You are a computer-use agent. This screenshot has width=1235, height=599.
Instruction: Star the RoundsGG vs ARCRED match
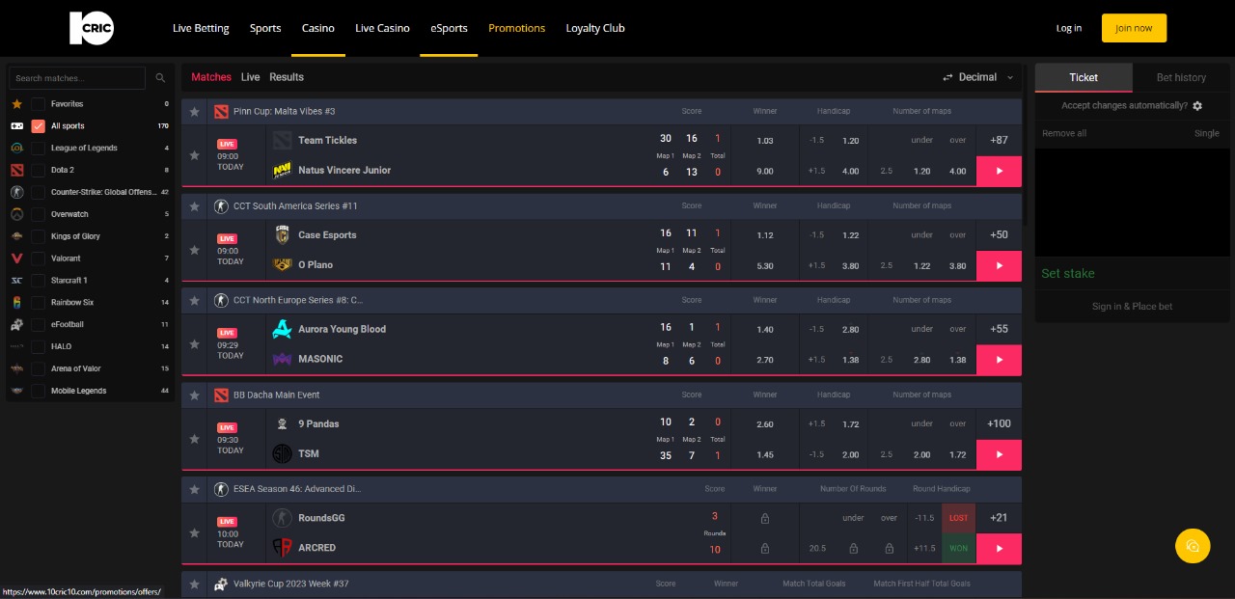194,532
